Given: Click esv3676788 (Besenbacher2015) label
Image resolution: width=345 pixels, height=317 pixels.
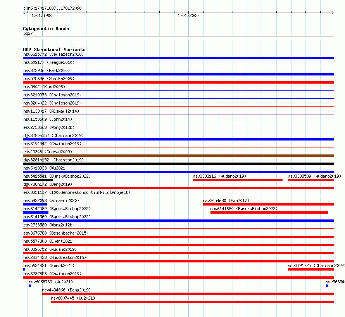Looking at the screenshot, I should click(x=56, y=233).
